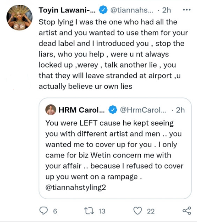
Task: Click the retweet arrows icon
Action: click(89, 211)
